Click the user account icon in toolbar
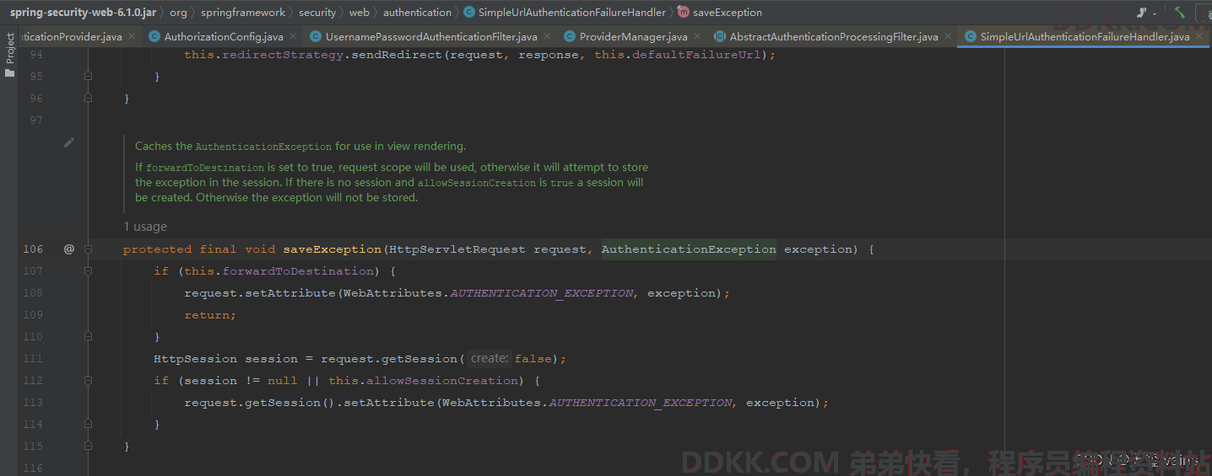 tap(1140, 13)
